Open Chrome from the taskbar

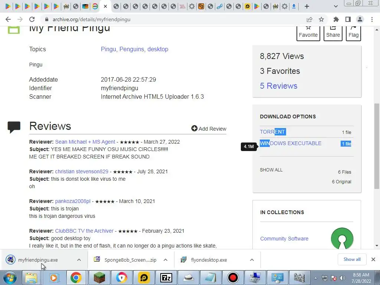(76, 278)
